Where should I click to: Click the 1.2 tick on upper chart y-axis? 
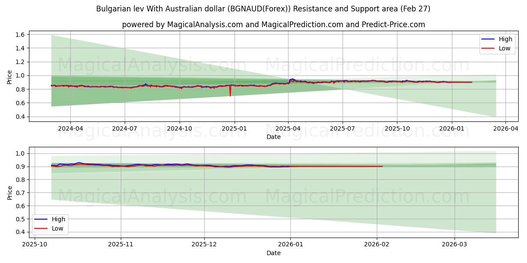(21, 62)
